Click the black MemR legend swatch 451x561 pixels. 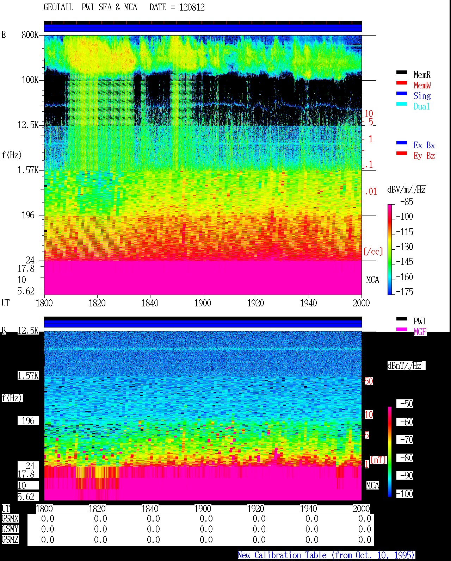(x=402, y=72)
